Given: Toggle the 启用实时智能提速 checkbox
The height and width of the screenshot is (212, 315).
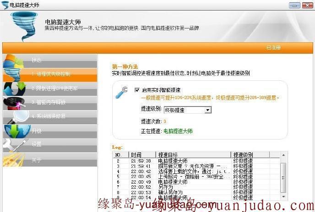Looking at the screenshot, I should (x=137, y=90).
